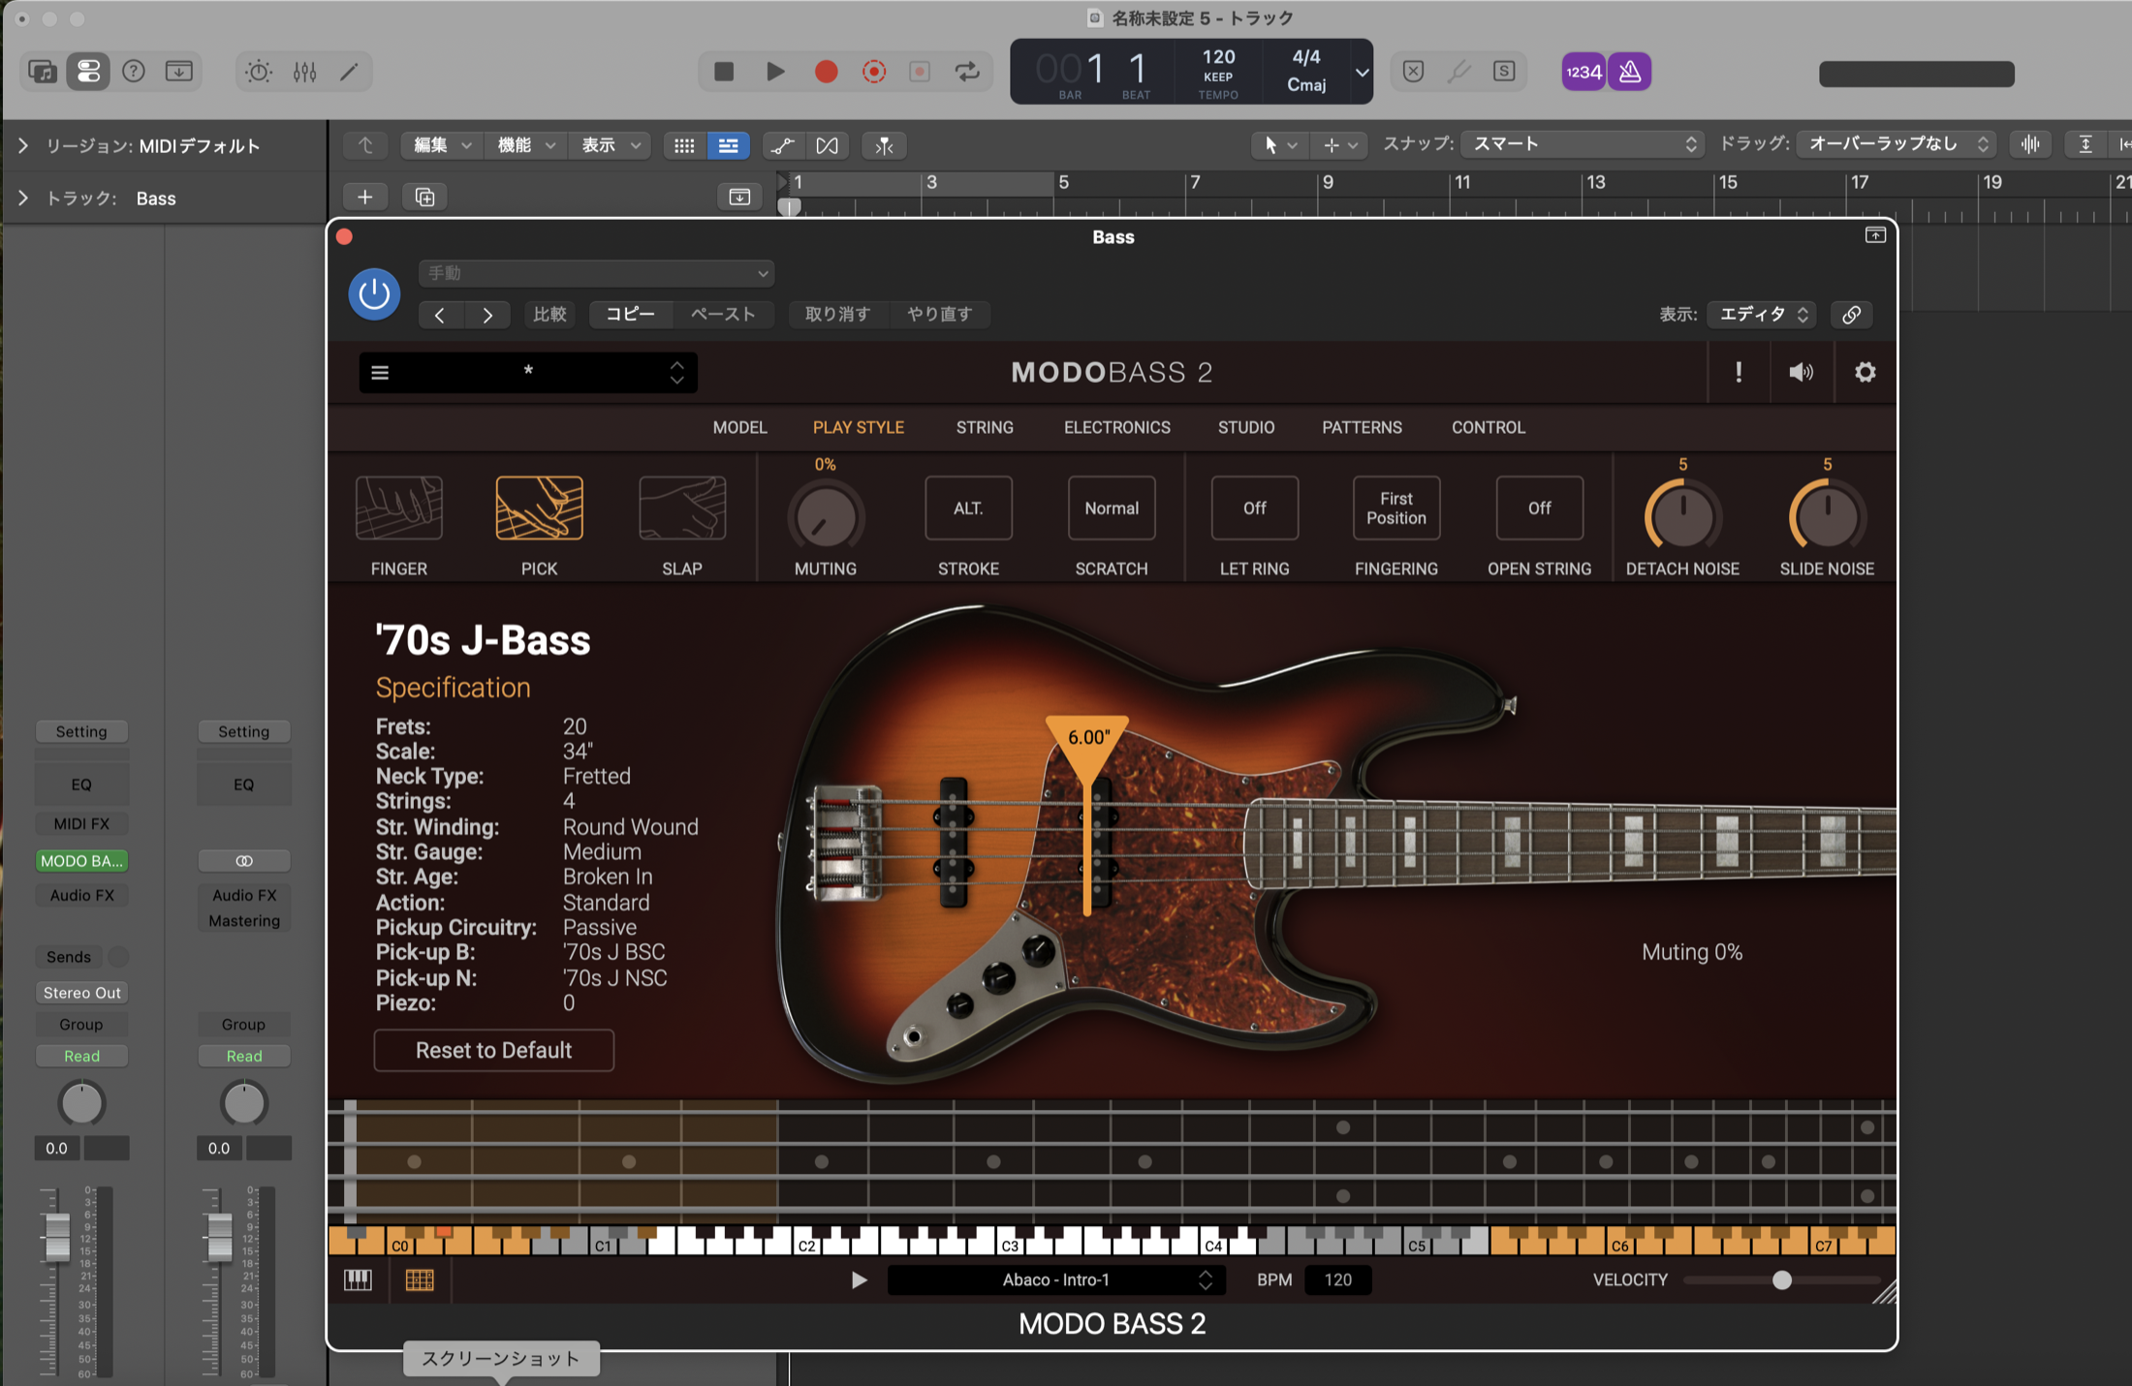Open the pointer tool menu
Screen dimensions: 2132x1386
point(1278,145)
